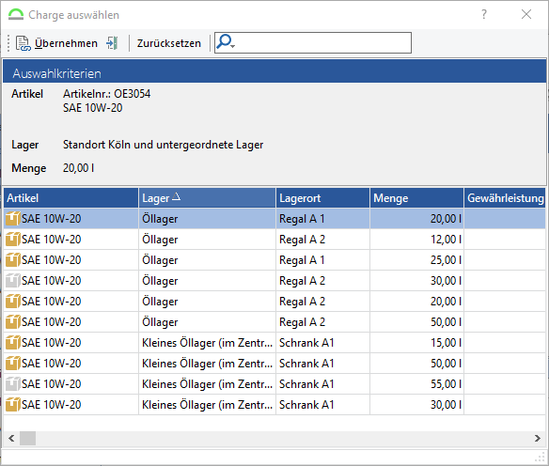Click box icon of Regal A 2 20,00 l row
Image resolution: width=549 pixels, height=466 pixels.
tap(12, 302)
